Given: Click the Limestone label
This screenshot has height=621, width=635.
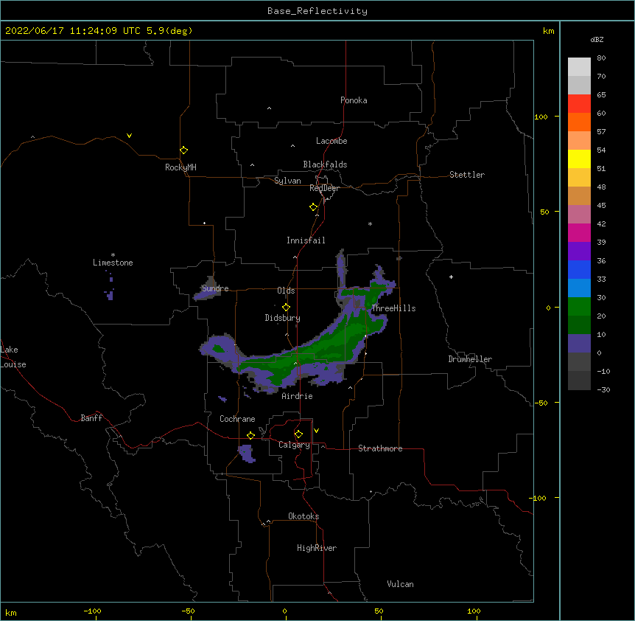Looking at the screenshot, I should click(113, 263).
